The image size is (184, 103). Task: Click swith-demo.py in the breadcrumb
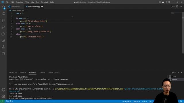(18, 11)
